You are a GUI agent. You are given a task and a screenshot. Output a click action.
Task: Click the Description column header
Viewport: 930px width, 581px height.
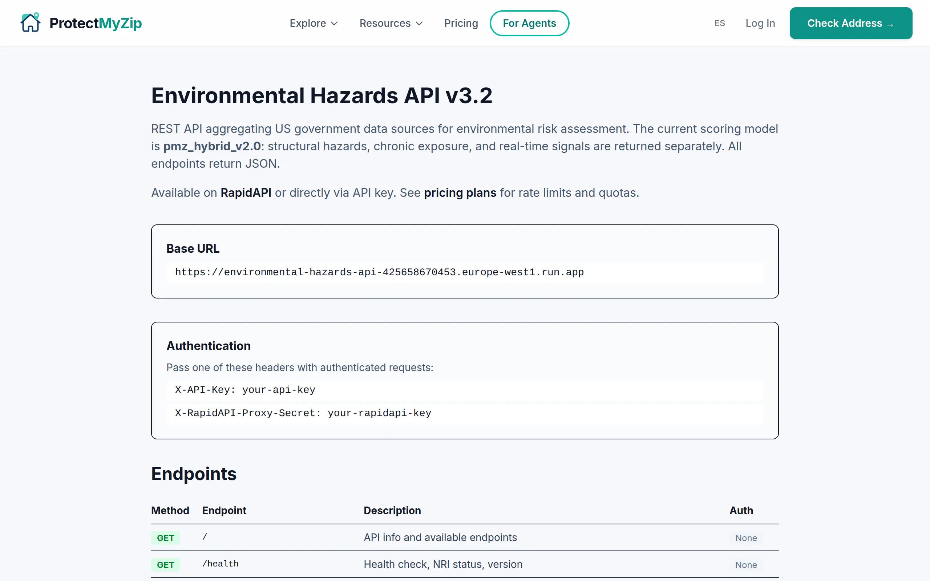point(392,510)
